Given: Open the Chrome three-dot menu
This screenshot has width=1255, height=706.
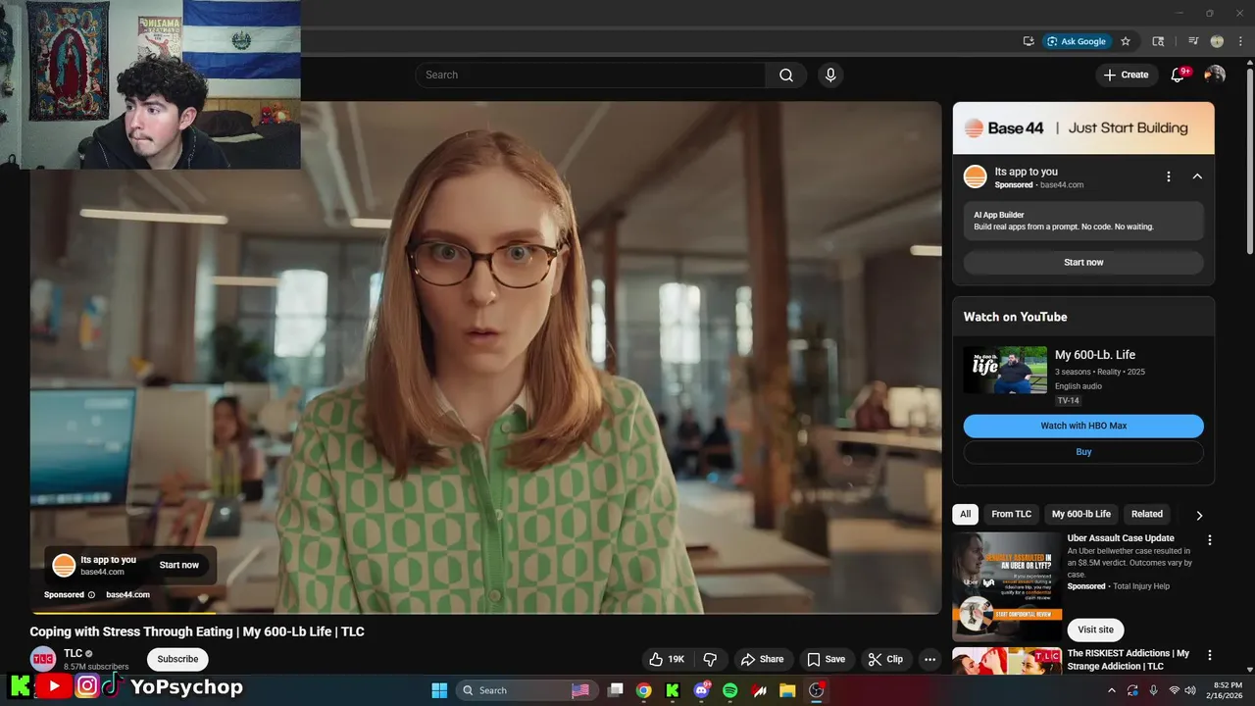Looking at the screenshot, I should 1240,41.
